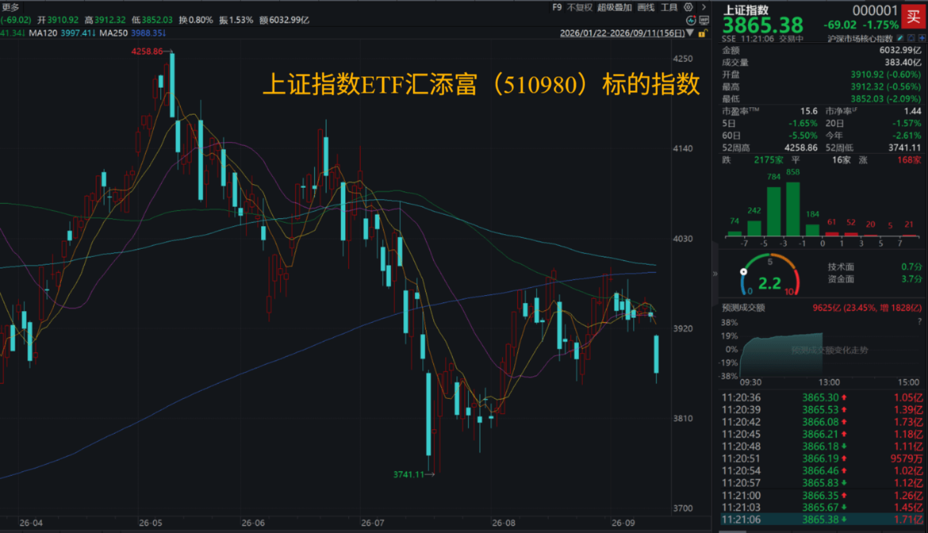The width and height of the screenshot is (928, 533).
Task: Click the 更多 more option at top-left
Action: pyautogui.click(x=10, y=7)
